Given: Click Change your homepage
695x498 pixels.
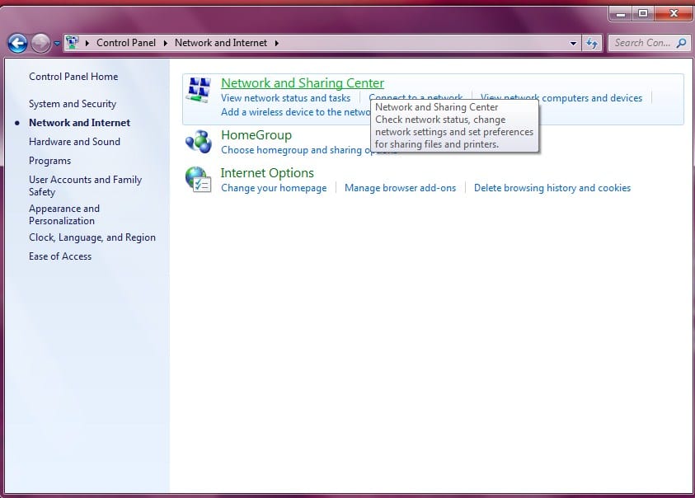Looking at the screenshot, I should click(x=274, y=188).
